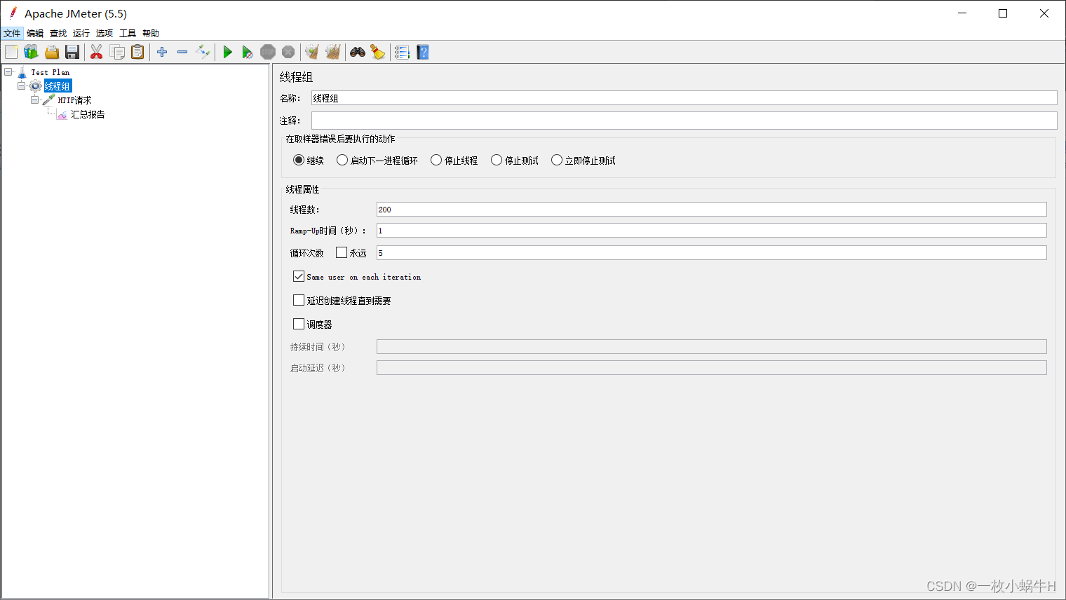Screen dimensions: 1066x600
Task: Open the 选项 menu
Action: [x=104, y=33]
